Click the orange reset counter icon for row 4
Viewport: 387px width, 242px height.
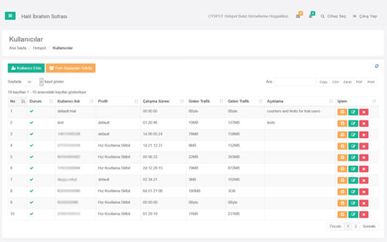pyautogui.click(x=342, y=145)
